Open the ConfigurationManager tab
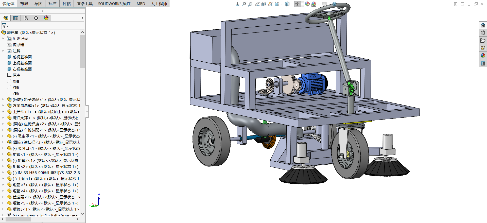Viewport: 487px width, 223px height. tap(26, 18)
